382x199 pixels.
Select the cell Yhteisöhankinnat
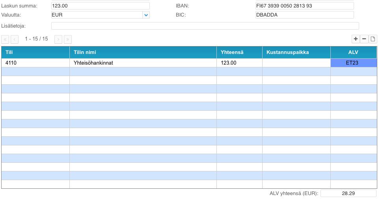tap(143, 63)
